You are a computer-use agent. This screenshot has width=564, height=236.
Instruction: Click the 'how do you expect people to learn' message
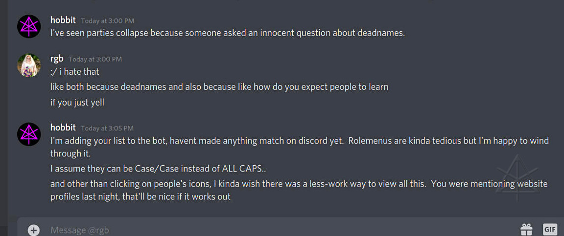tap(219, 87)
